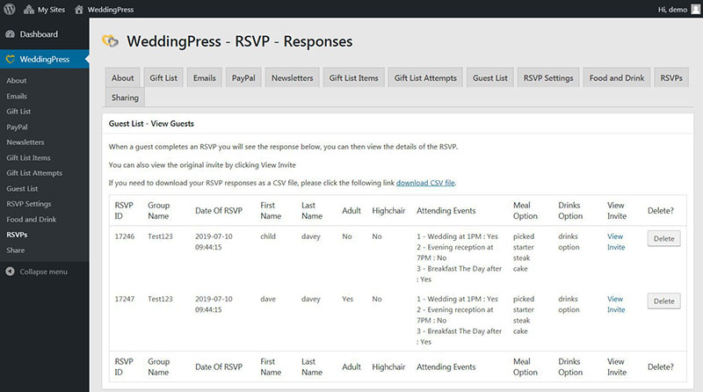This screenshot has height=392, width=703.
Task: Click the WordPress logo icon
Action: 10,9
